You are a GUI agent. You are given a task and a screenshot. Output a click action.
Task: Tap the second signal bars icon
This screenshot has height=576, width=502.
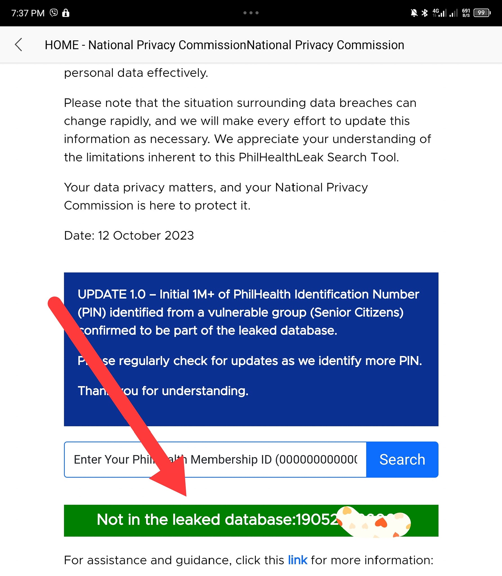point(453,13)
